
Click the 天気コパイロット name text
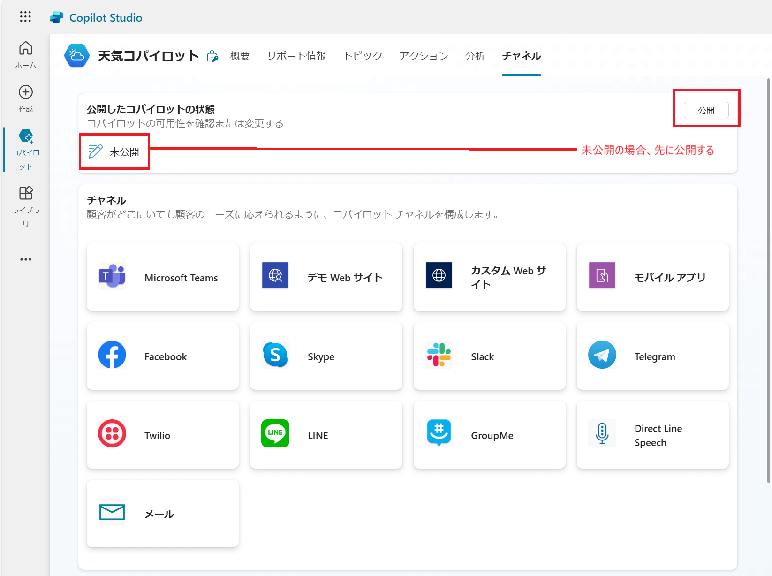click(x=149, y=56)
